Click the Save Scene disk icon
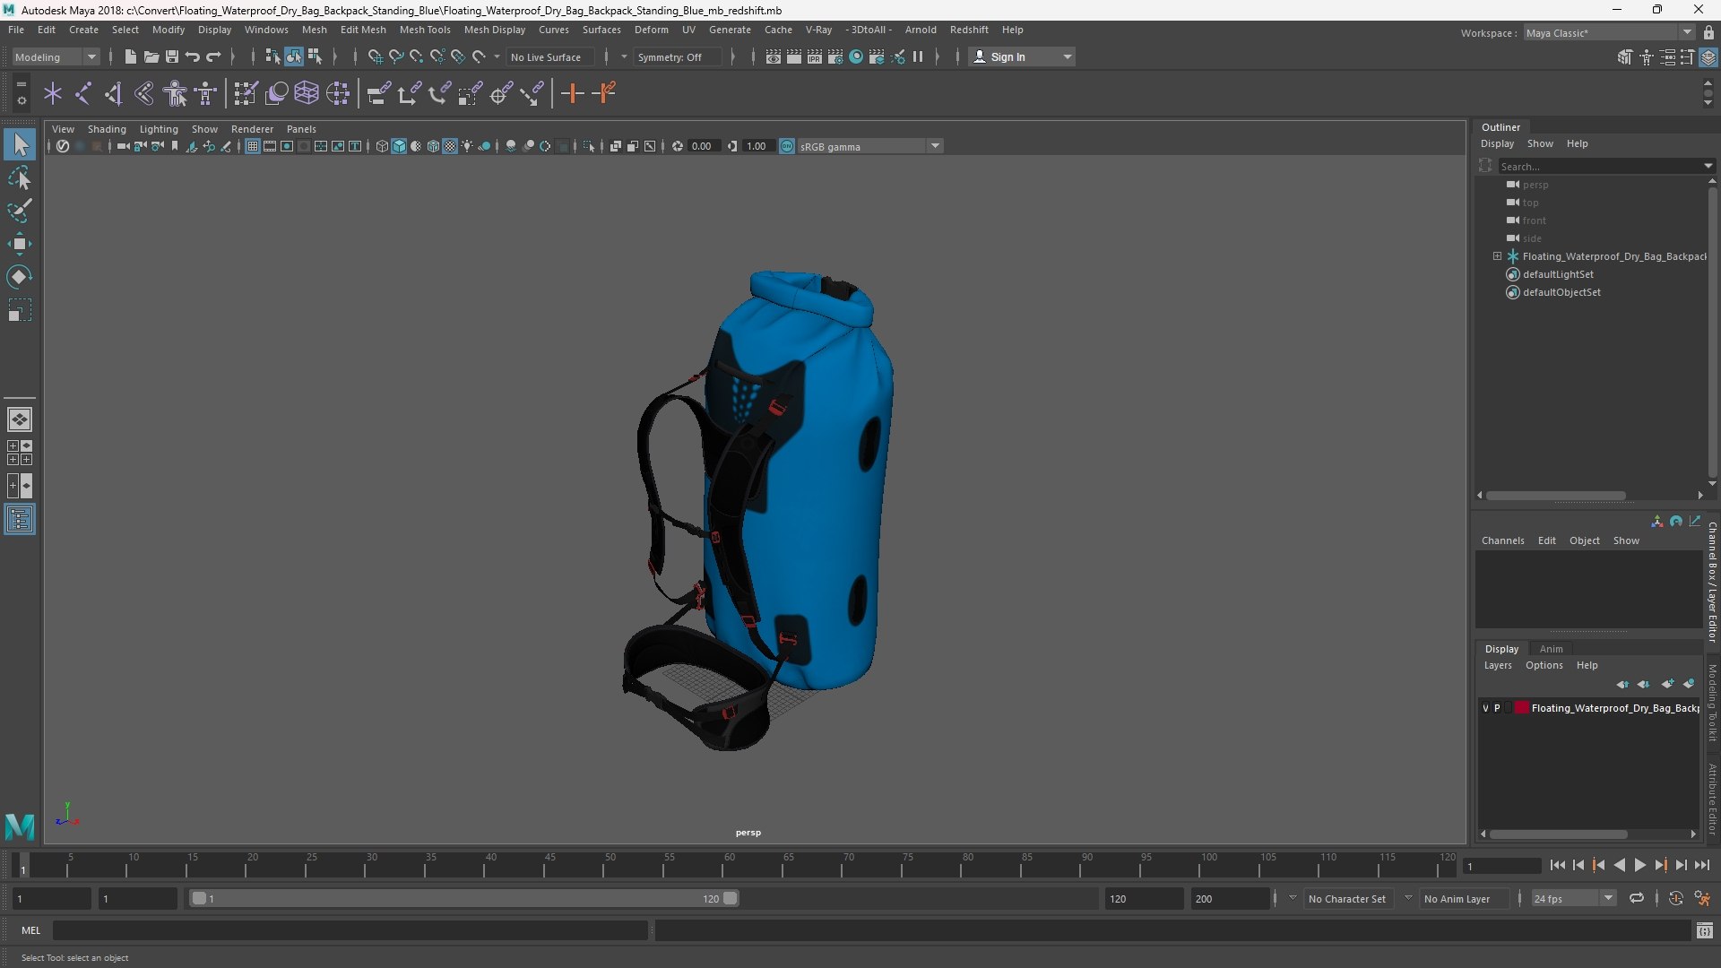This screenshot has width=1721, height=968. pyautogui.click(x=171, y=56)
